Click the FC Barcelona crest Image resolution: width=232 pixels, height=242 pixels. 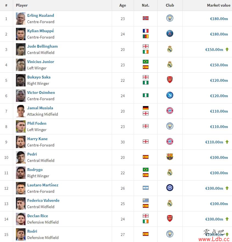pos(170,157)
